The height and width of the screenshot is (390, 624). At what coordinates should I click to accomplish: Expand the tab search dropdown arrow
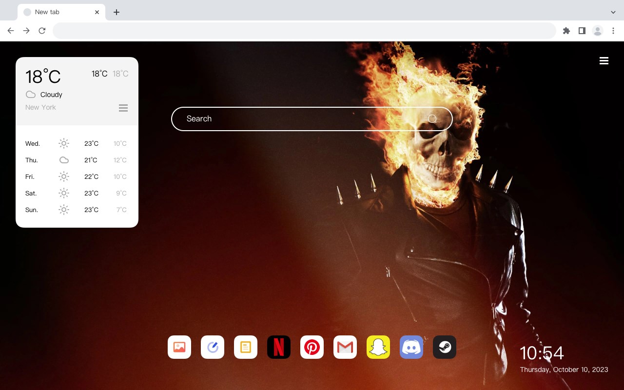(613, 12)
